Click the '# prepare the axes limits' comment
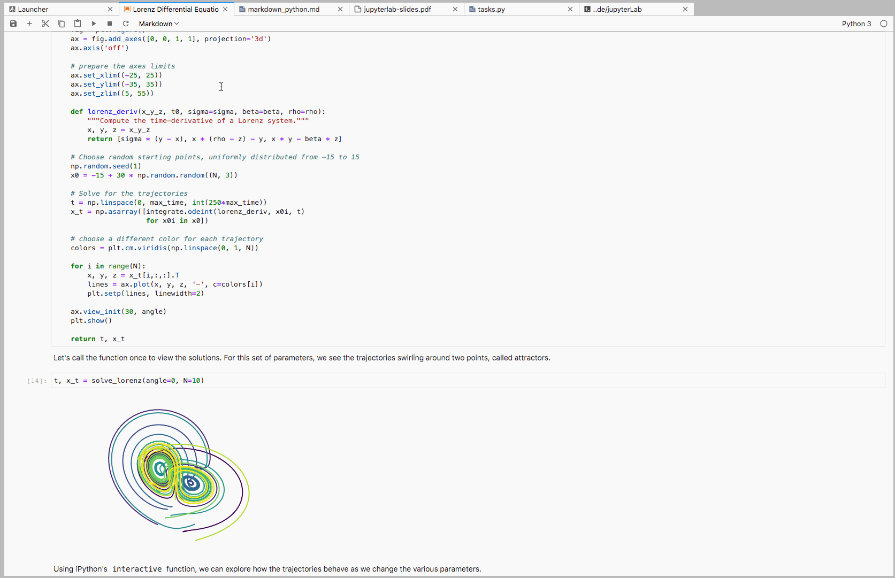The image size is (895, 578). (x=123, y=66)
